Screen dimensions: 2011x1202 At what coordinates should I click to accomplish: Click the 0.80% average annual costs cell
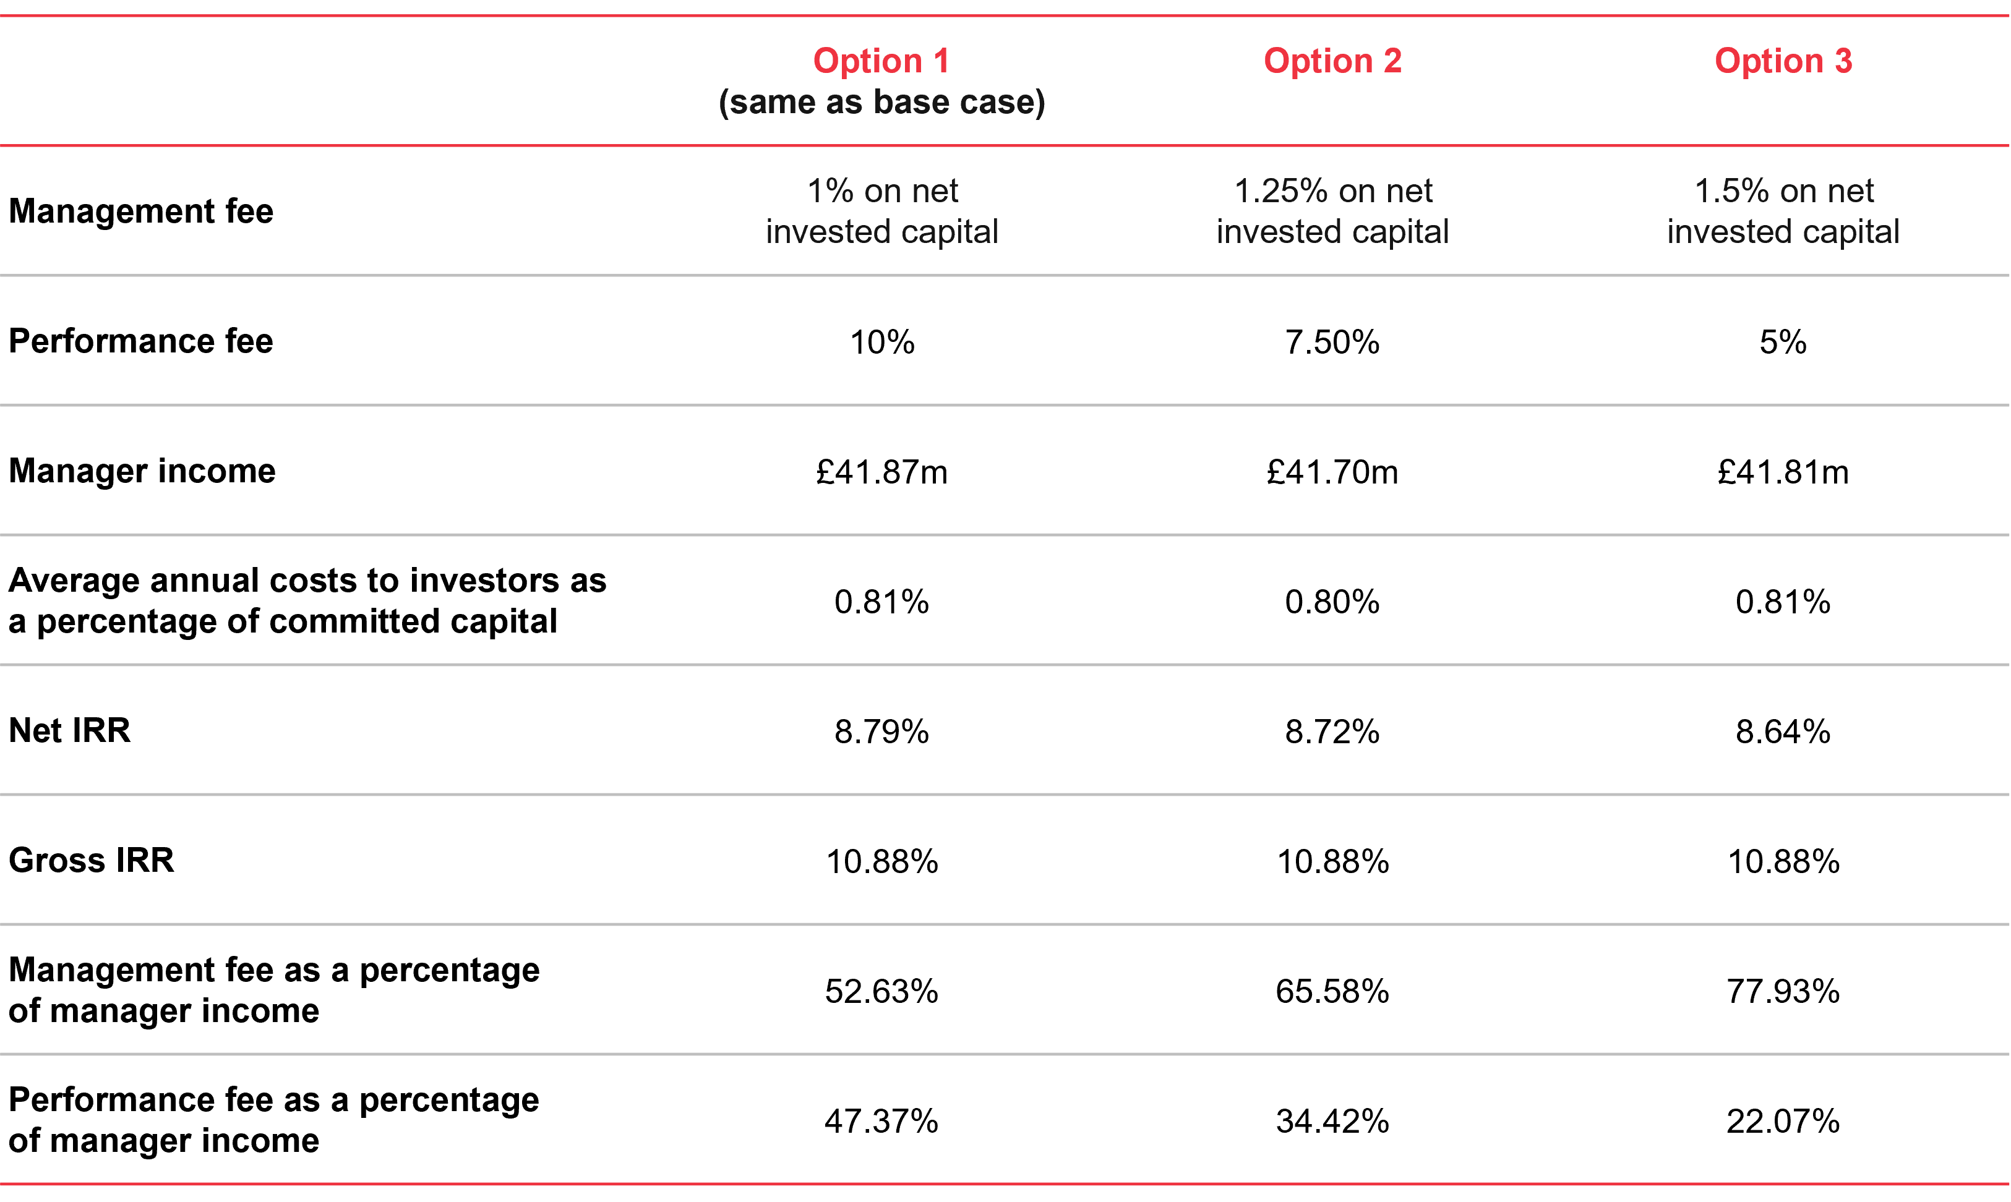point(1332,602)
